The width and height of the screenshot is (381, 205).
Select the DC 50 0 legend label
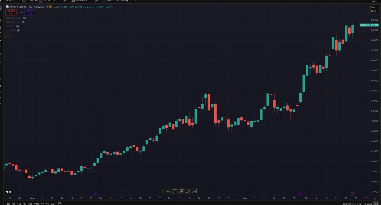coord(10,26)
